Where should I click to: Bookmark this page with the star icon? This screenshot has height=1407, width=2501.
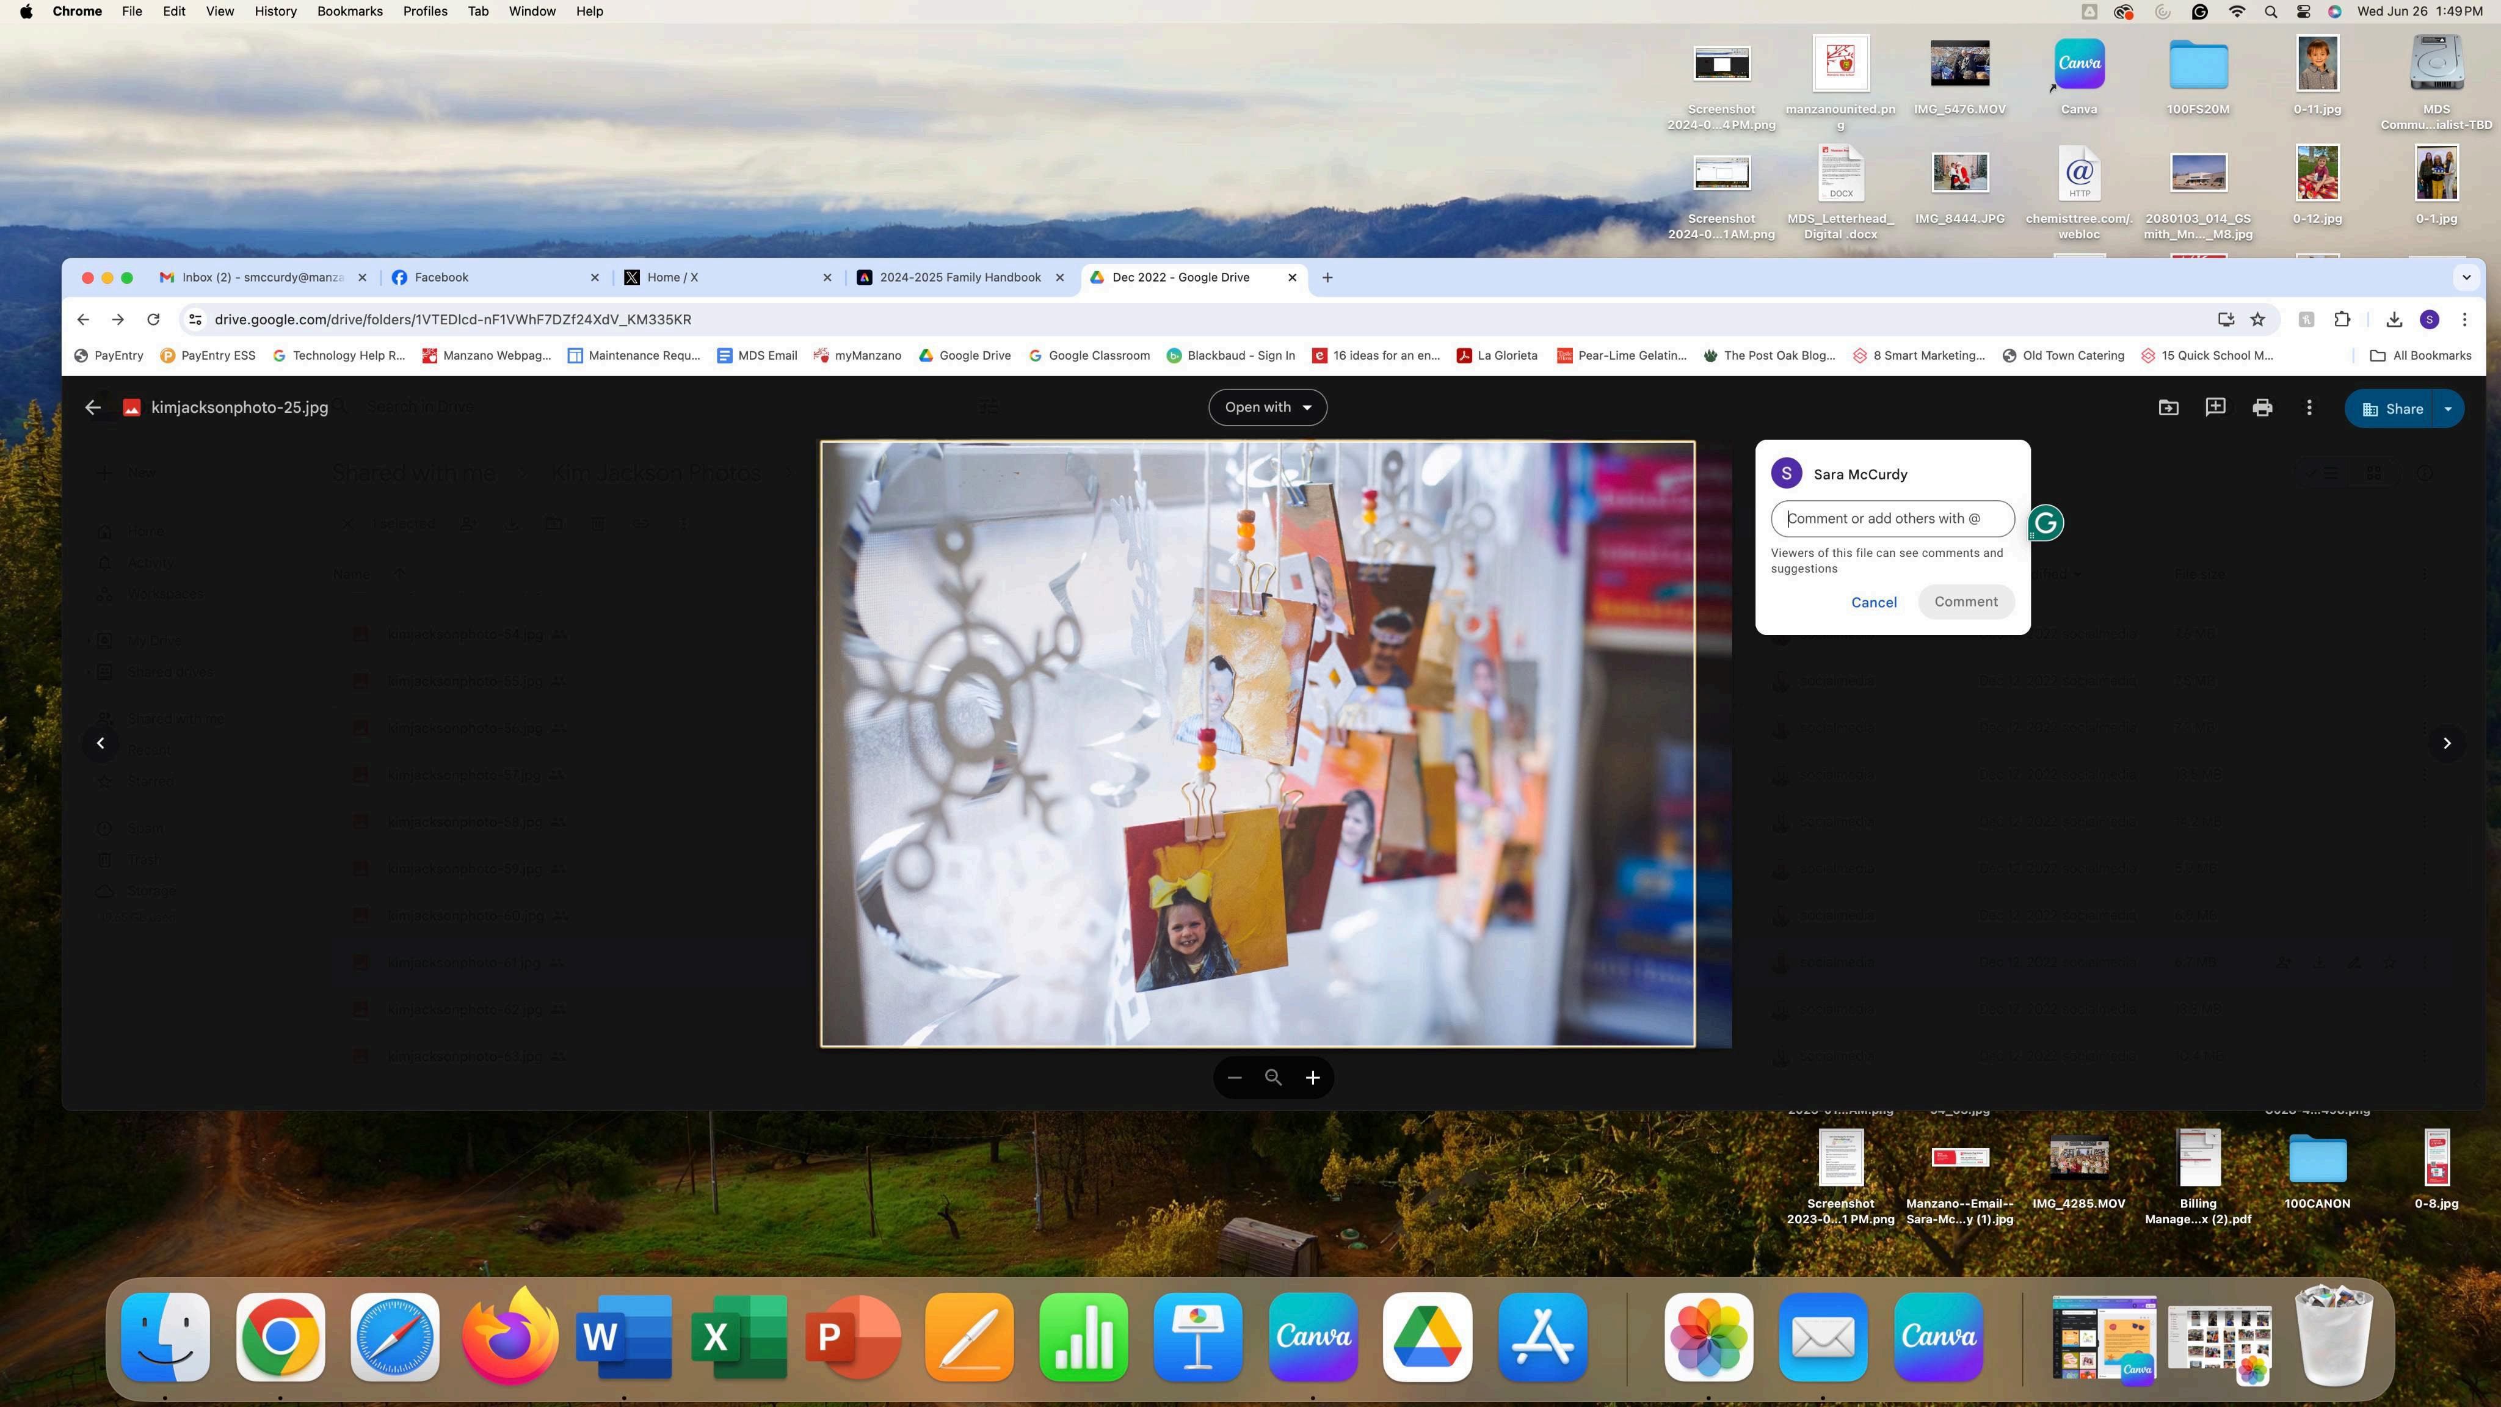click(x=2257, y=319)
